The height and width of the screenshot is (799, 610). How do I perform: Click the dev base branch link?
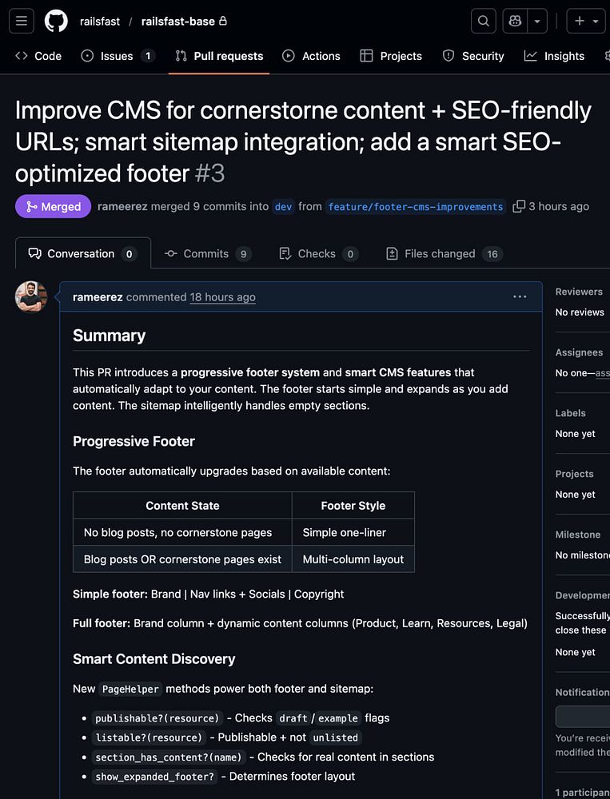(x=283, y=206)
